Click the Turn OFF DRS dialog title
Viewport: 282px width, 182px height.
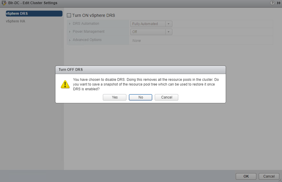point(71,70)
